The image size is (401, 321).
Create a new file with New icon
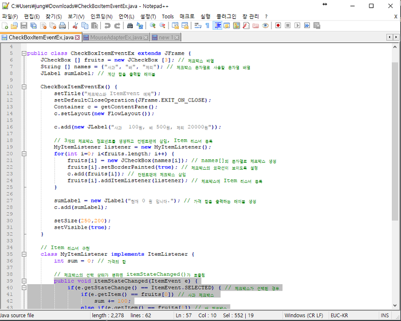click(5, 26)
